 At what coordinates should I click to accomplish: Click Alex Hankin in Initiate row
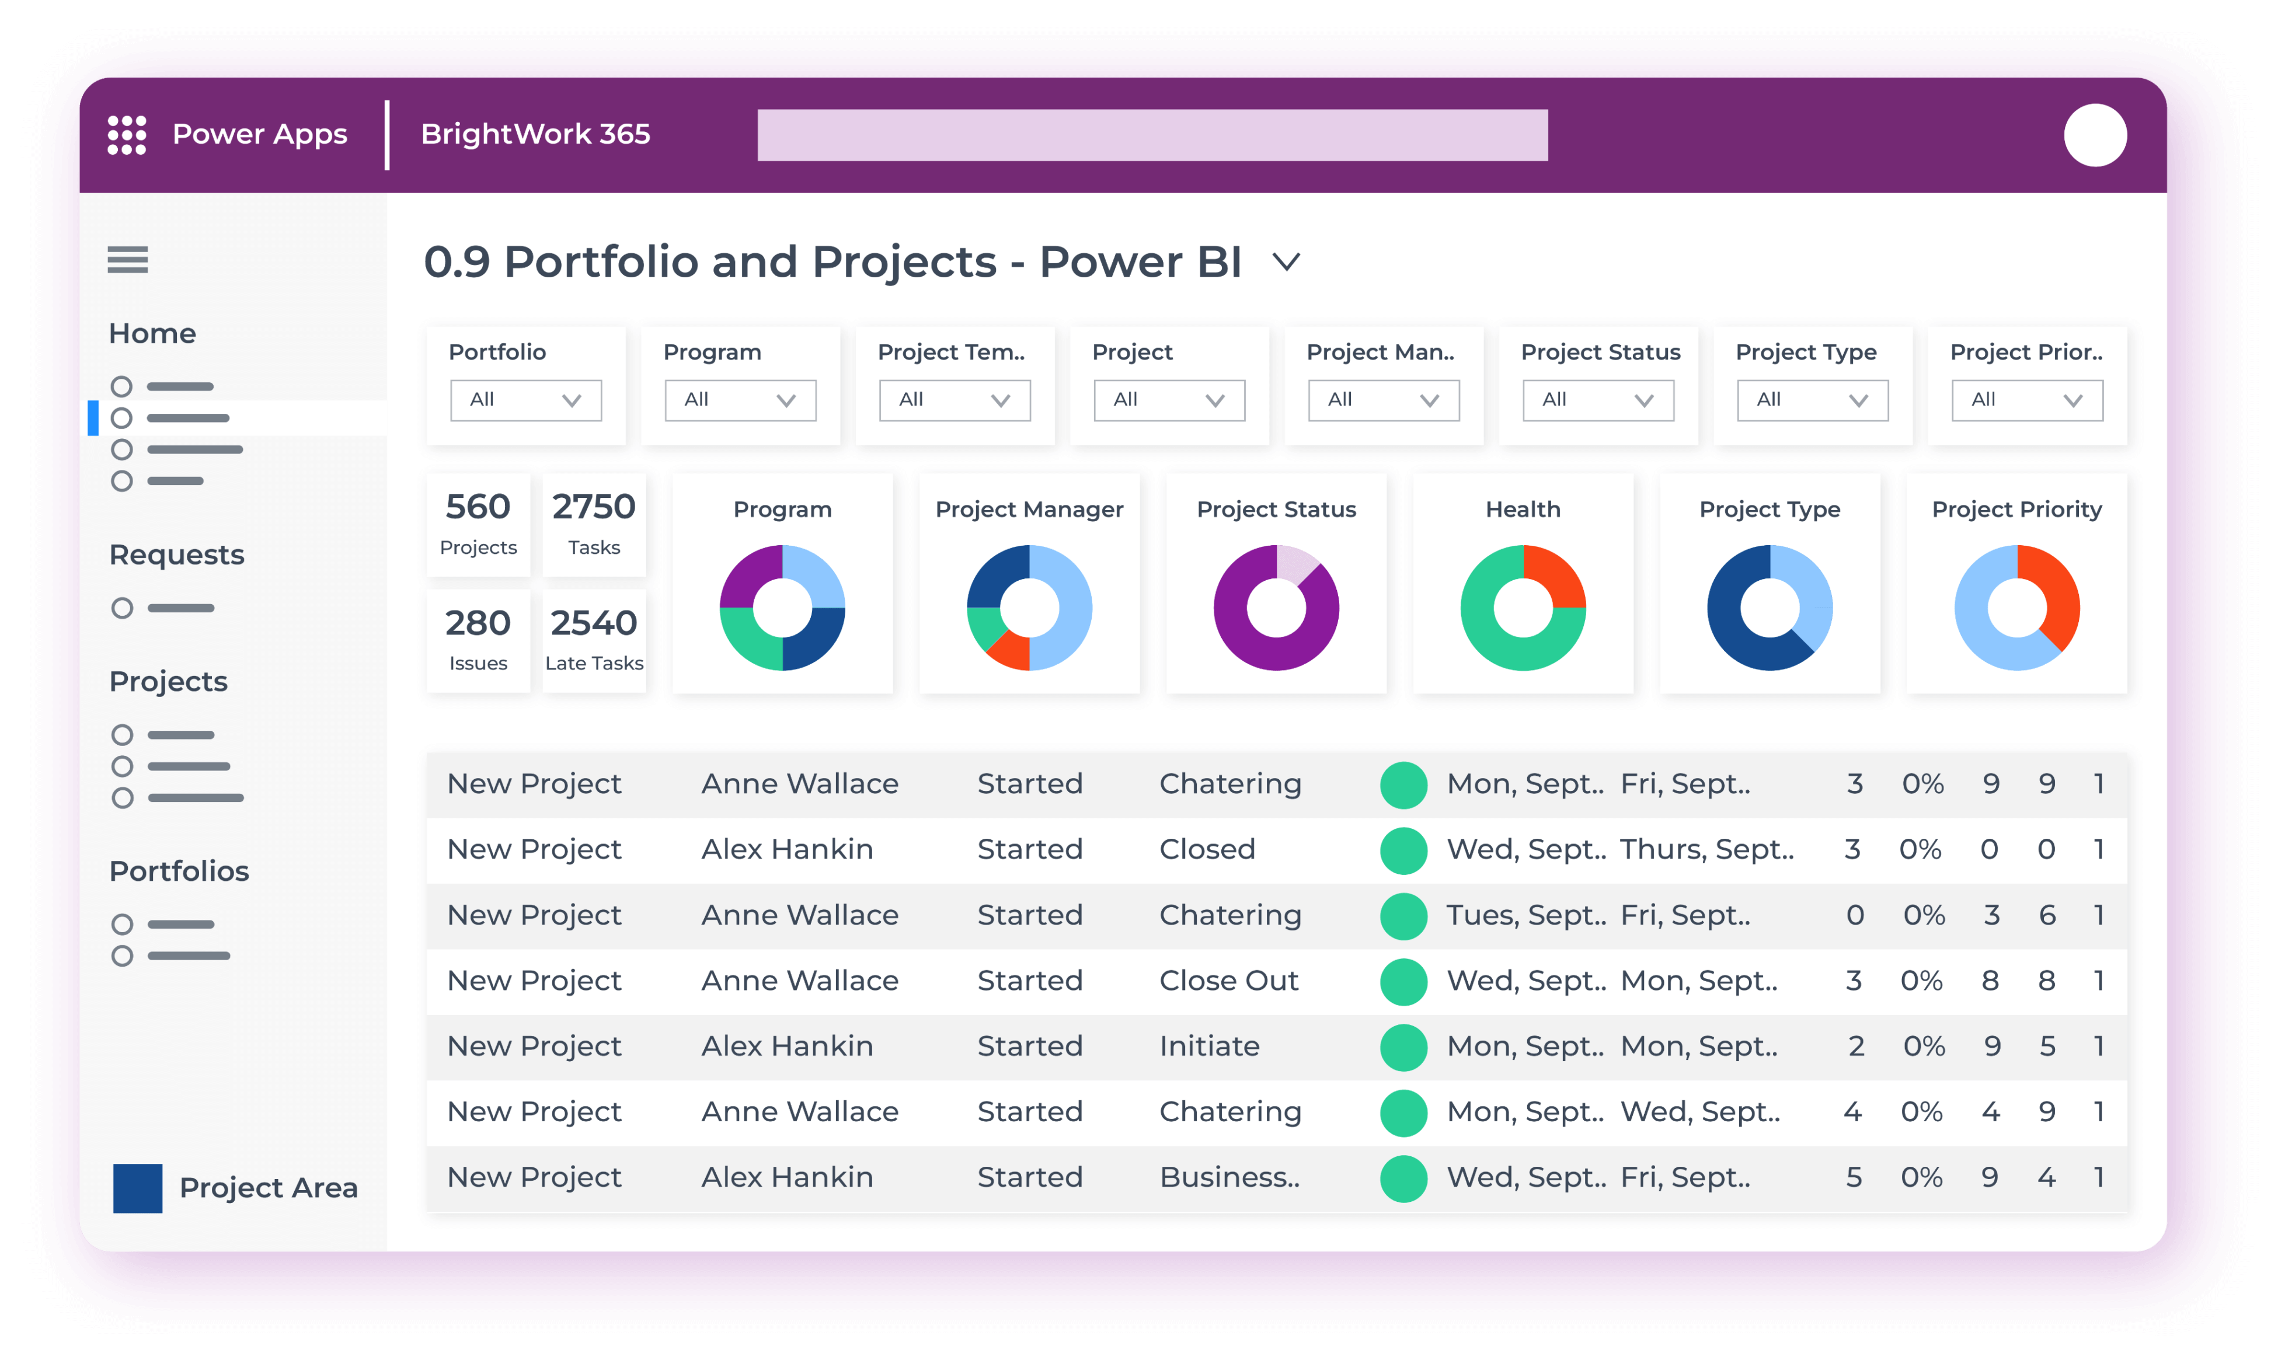pos(787,1047)
